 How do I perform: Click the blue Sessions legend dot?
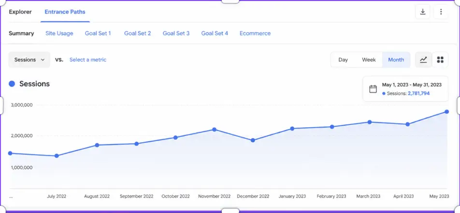12,84
